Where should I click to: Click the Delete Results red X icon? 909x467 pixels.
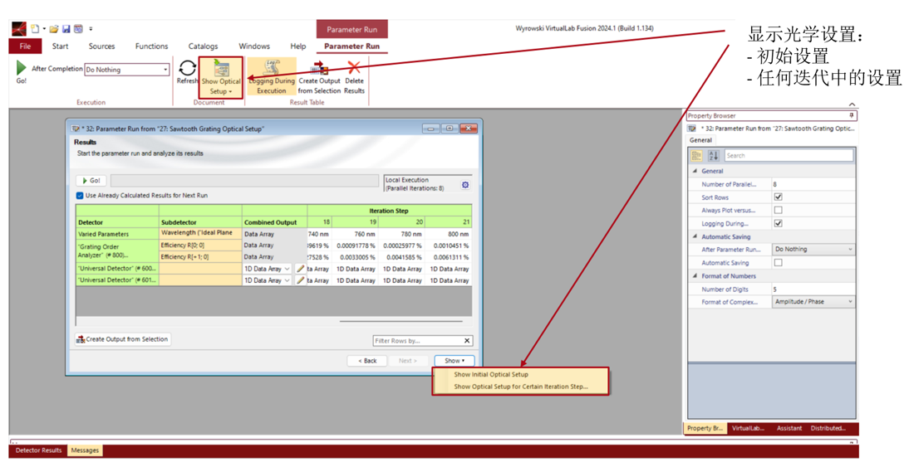354,67
